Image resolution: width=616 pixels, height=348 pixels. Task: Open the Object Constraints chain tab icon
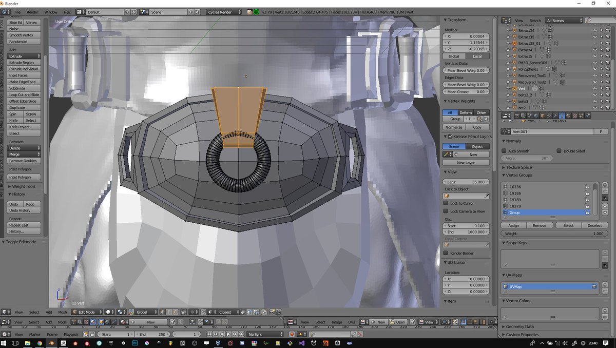coord(549,115)
